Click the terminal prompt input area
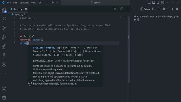The width and height of the screenshot is (181, 102). click(x=138, y=20)
